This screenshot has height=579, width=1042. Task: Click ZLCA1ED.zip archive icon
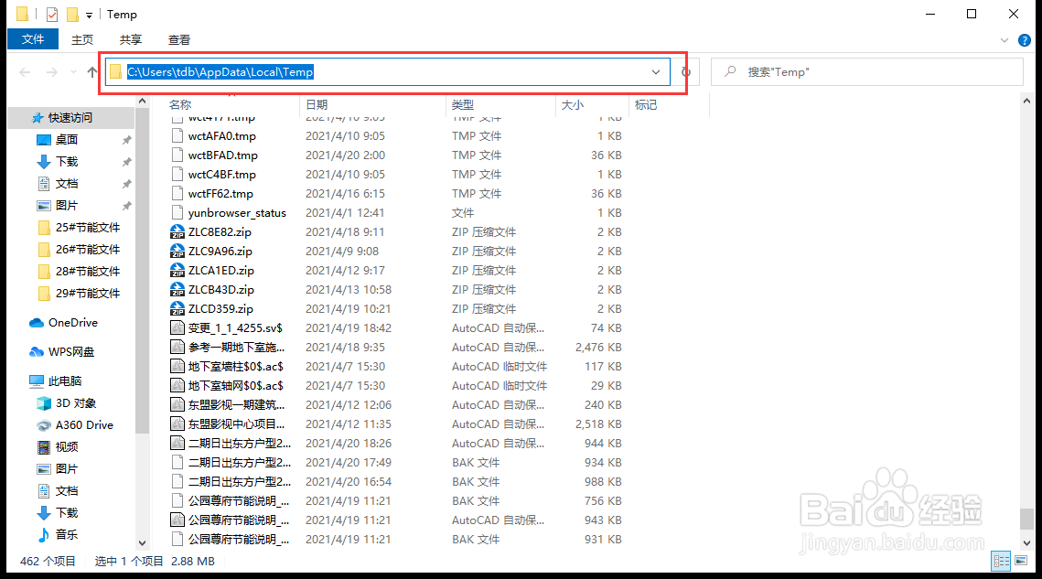point(177,271)
